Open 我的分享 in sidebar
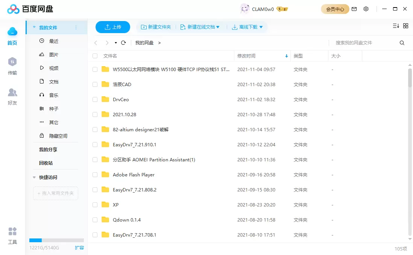 48,149
